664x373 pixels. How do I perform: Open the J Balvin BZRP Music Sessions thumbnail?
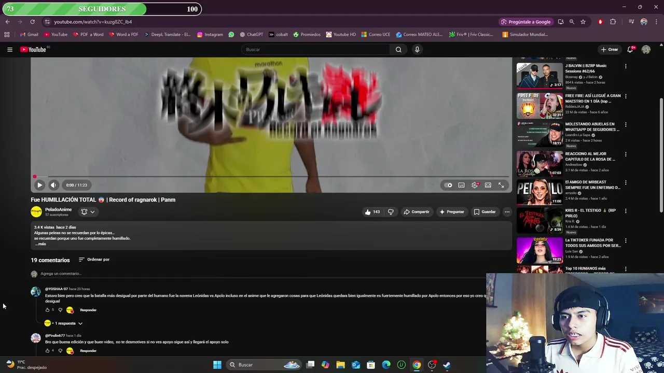pos(539,75)
